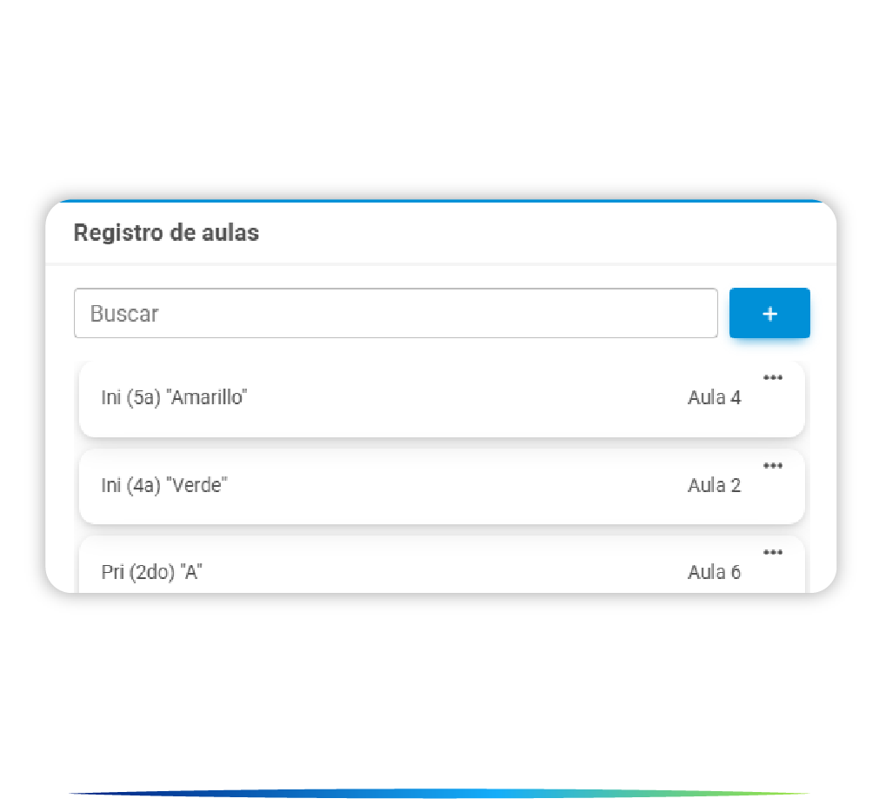The width and height of the screenshot is (879, 812).
Task: Click the "Verde" classroom name text
Action: tap(196, 486)
